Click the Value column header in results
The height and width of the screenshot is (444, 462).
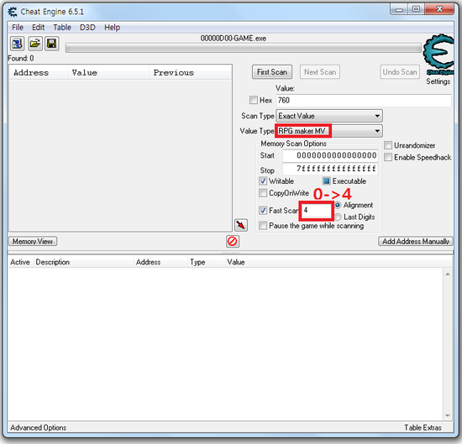point(108,73)
